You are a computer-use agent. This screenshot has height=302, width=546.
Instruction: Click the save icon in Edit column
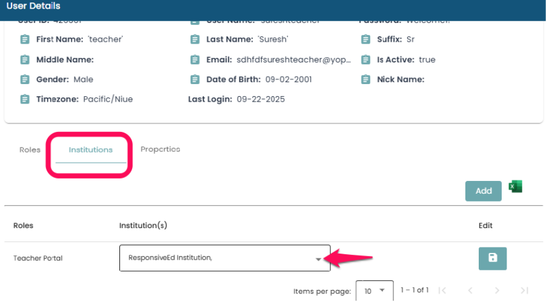point(492,258)
